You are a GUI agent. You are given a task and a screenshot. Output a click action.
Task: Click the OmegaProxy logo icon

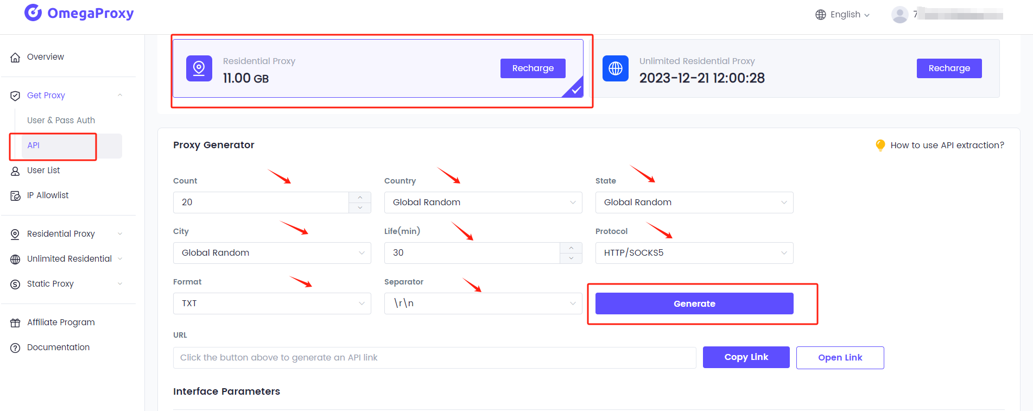pyautogui.click(x=33, y=13)
